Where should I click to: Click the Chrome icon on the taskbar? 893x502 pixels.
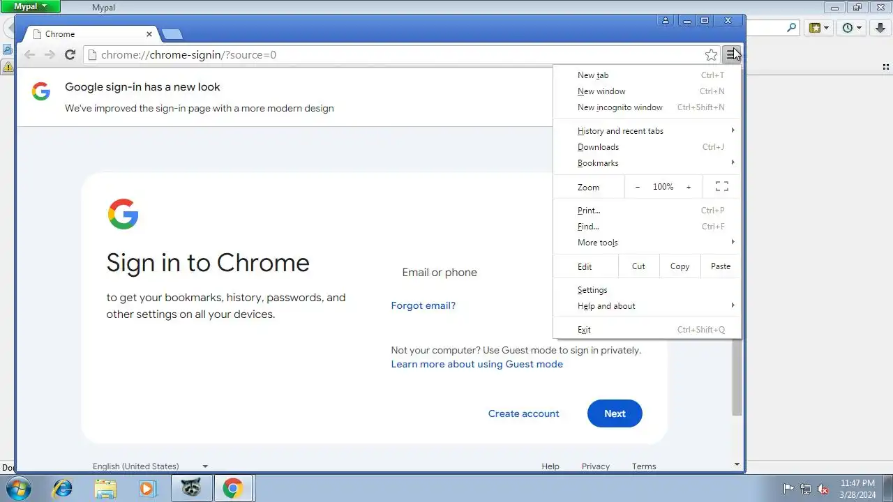pos(233,488)
